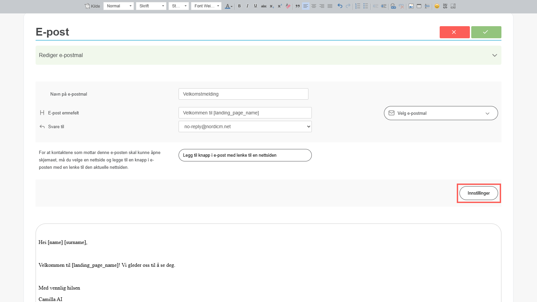537x302 pixels.
Task: Insert a numbered list
Action: coord(358,6)
